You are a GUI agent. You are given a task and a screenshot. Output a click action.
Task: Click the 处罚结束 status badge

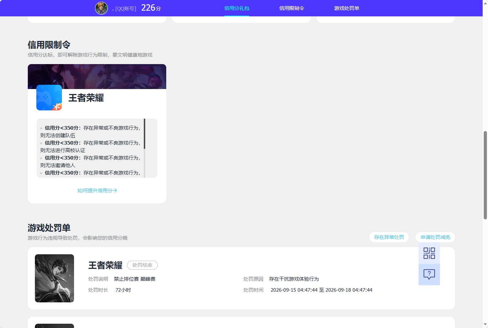click(142, 265)
